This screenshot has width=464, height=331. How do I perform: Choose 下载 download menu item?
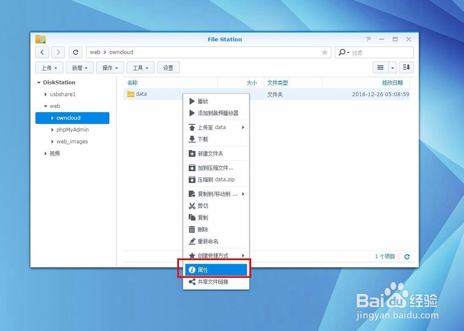[216, 139]
